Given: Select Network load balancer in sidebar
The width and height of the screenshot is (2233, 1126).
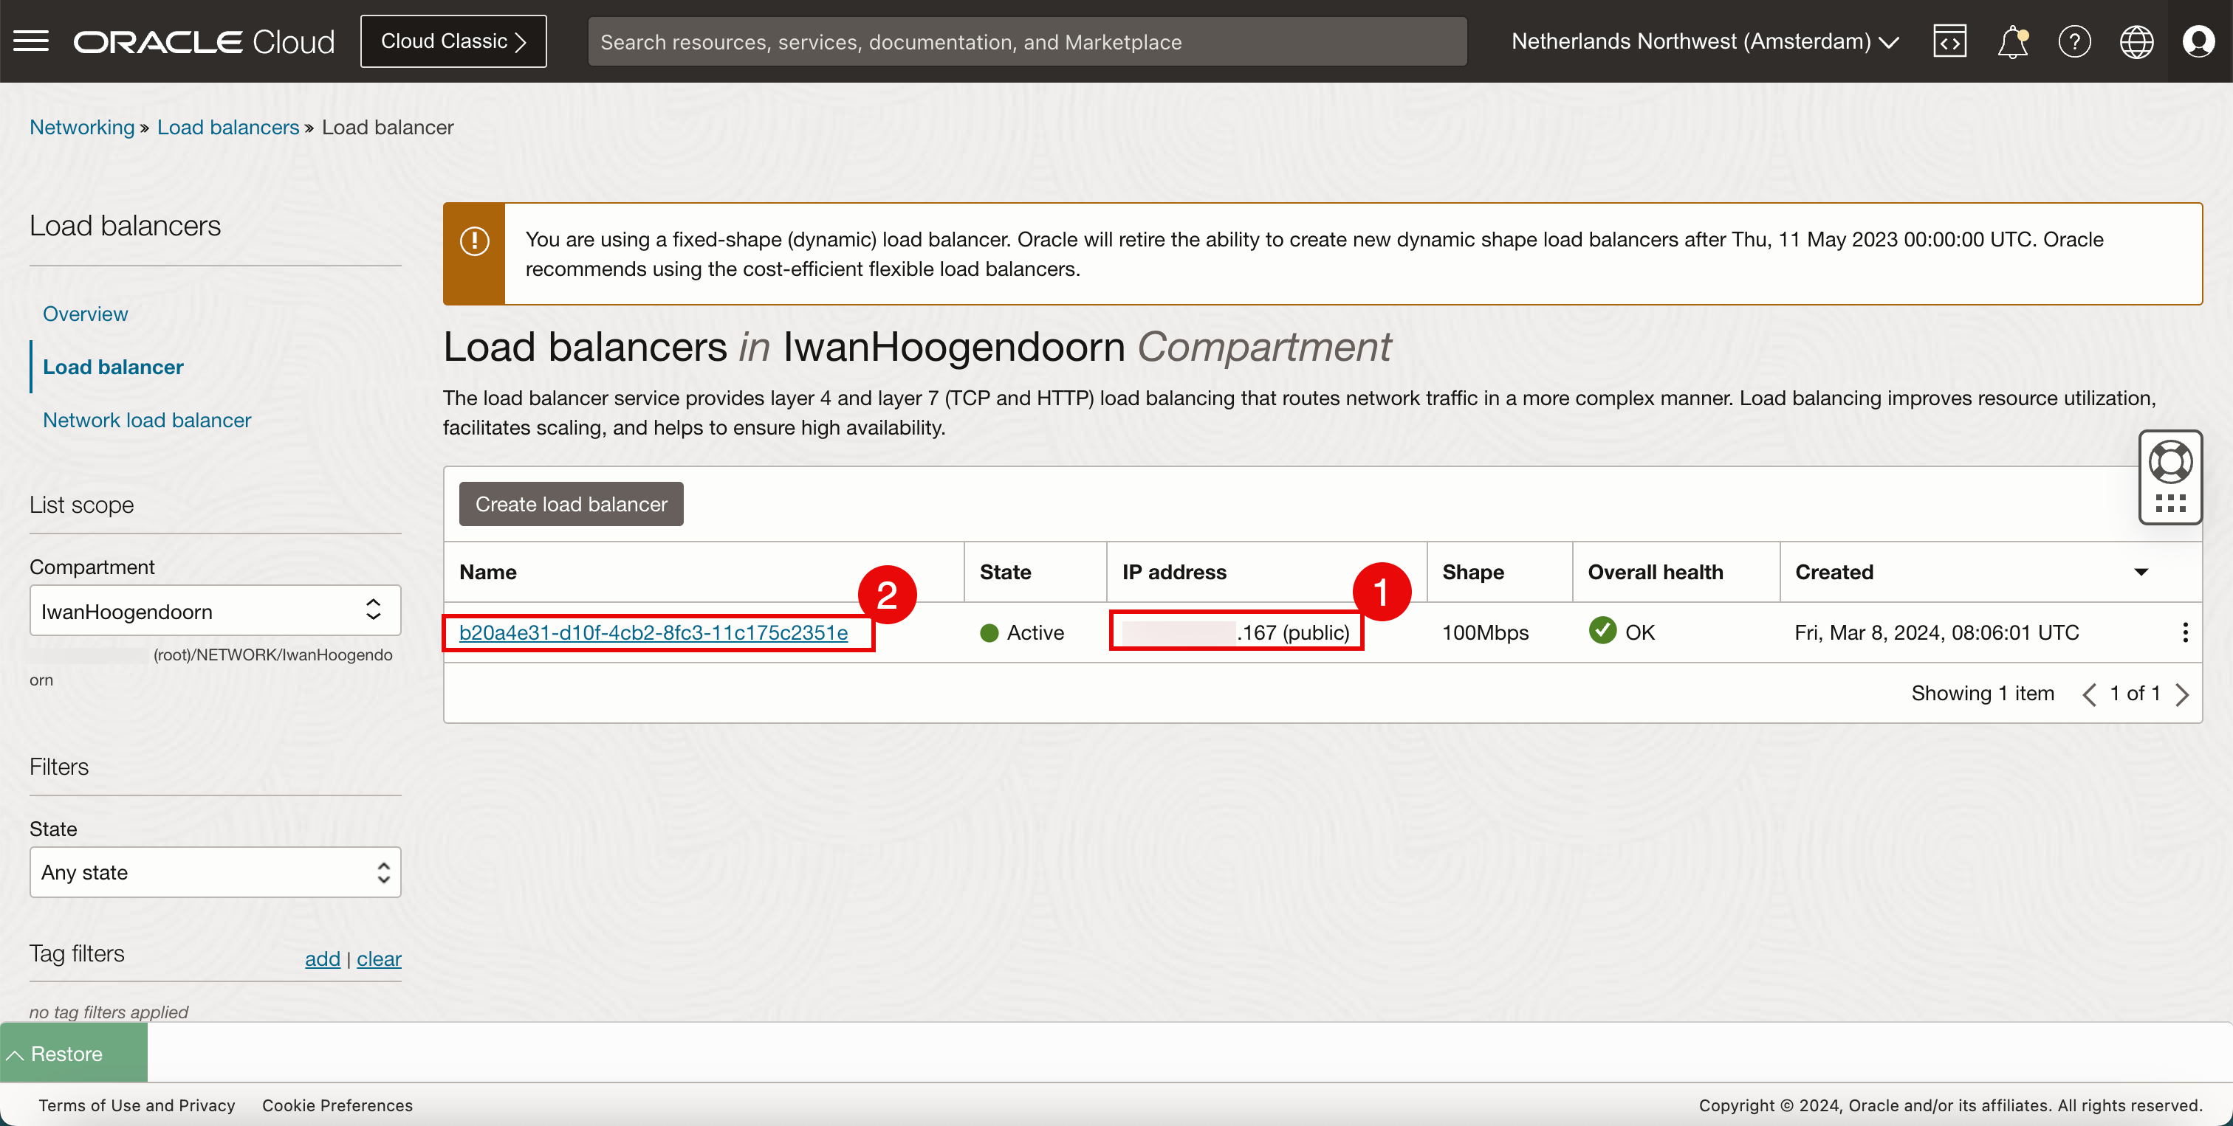Looking at the screenshot, I should [x=146, y=420].
